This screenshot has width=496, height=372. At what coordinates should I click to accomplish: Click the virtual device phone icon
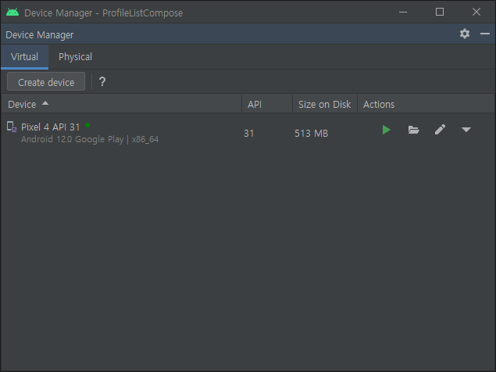click(12, 127)
